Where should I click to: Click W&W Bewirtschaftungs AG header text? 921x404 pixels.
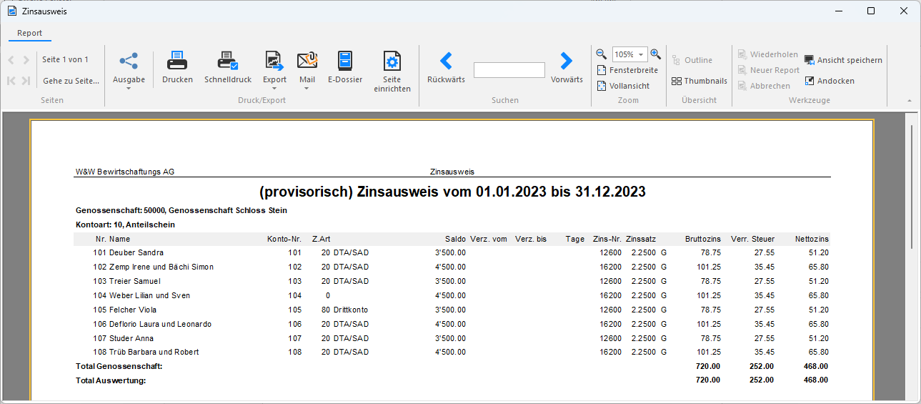tap(125, 172)
